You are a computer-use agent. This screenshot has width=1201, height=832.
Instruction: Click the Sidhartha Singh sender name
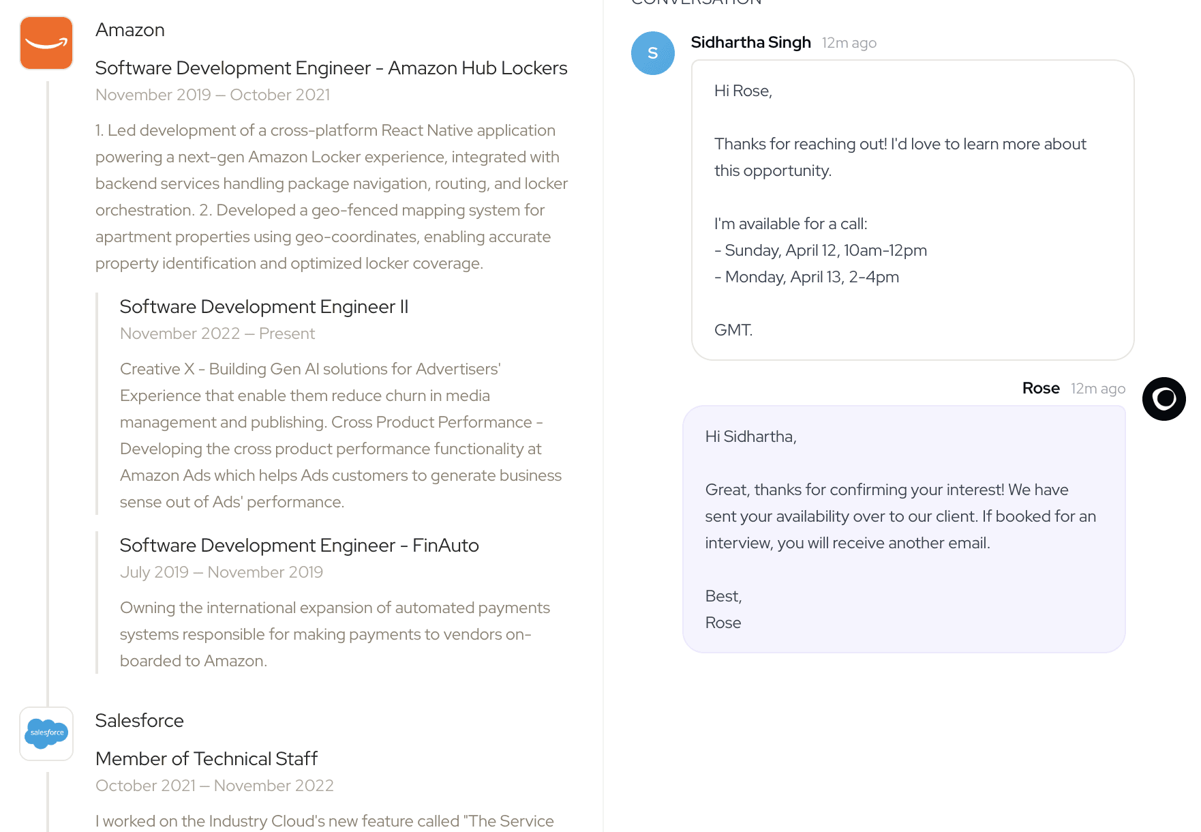tap(751, 42)
